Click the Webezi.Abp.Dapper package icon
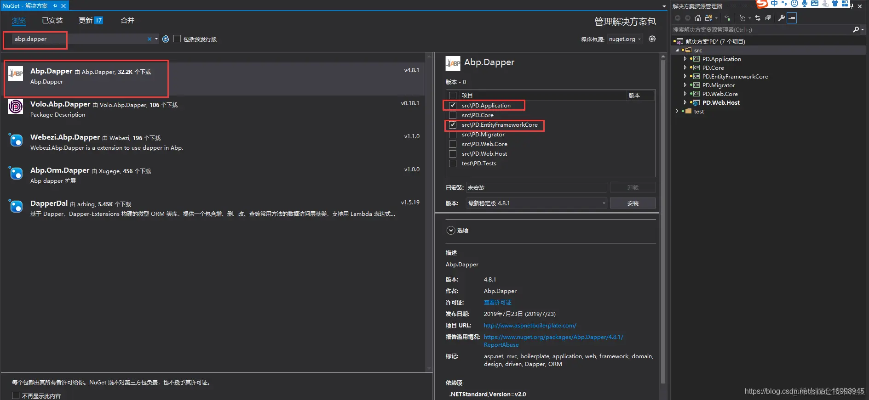The width and height of the screenshot is (869, 400). 16,140
